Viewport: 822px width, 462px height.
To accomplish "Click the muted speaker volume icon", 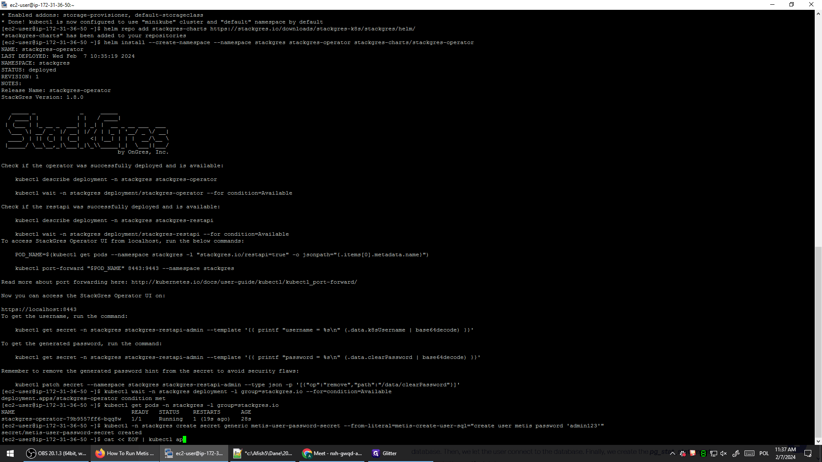I will coord(724,453).
